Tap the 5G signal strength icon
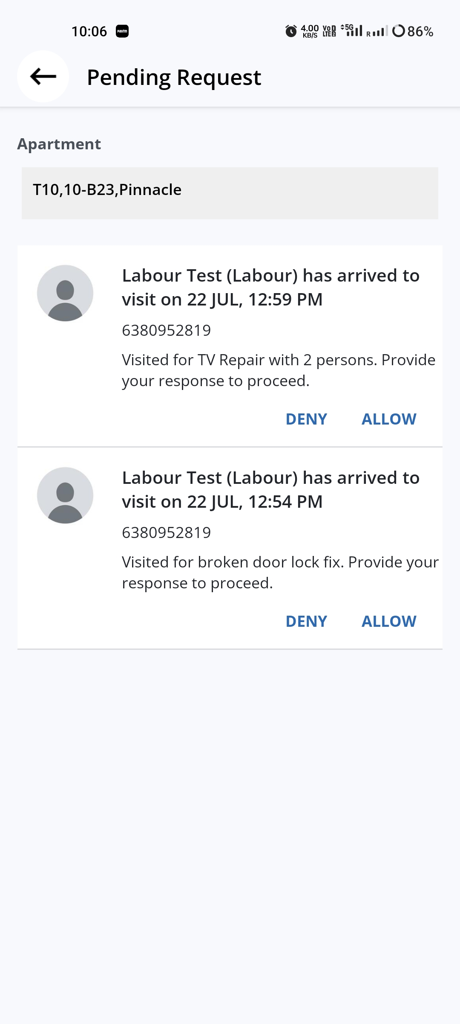Screen dimensions: 460x1024 click(x=352, y=30)
